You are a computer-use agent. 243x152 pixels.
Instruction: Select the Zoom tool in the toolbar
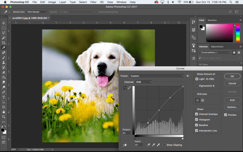point(4,117)
